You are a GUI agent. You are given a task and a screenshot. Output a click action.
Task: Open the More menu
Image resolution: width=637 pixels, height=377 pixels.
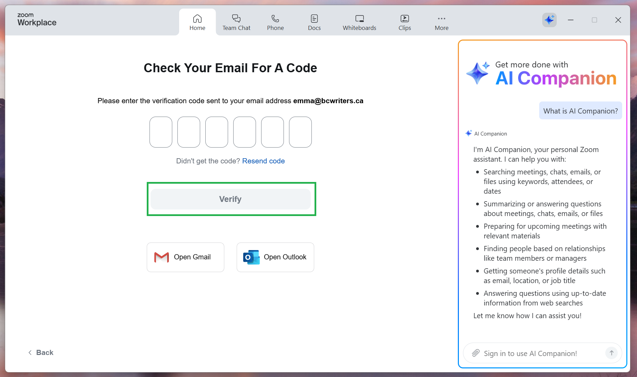click(442, 22)
